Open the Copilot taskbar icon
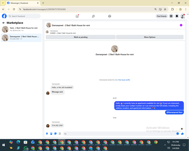The width and height of the screenshot is (189, 151). 11,142
